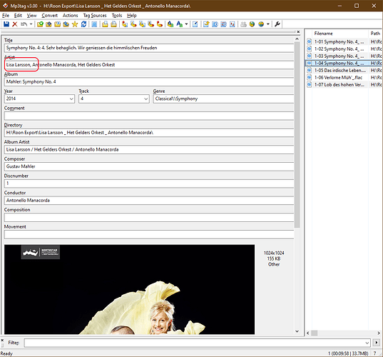The width and height of the screenshot is (383, 357).
Task: Close the tag panel with its X button
Action: pyautogui.click(x=298, y=32)
